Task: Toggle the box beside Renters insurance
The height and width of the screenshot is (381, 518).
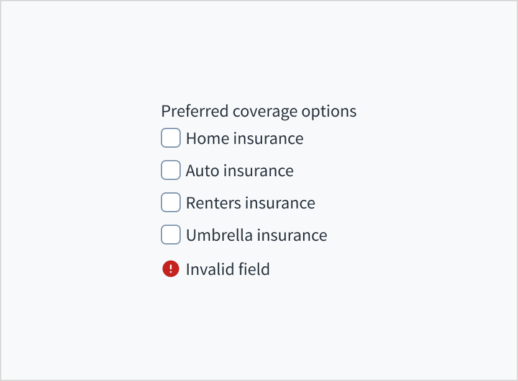Action: coord(171,202)
